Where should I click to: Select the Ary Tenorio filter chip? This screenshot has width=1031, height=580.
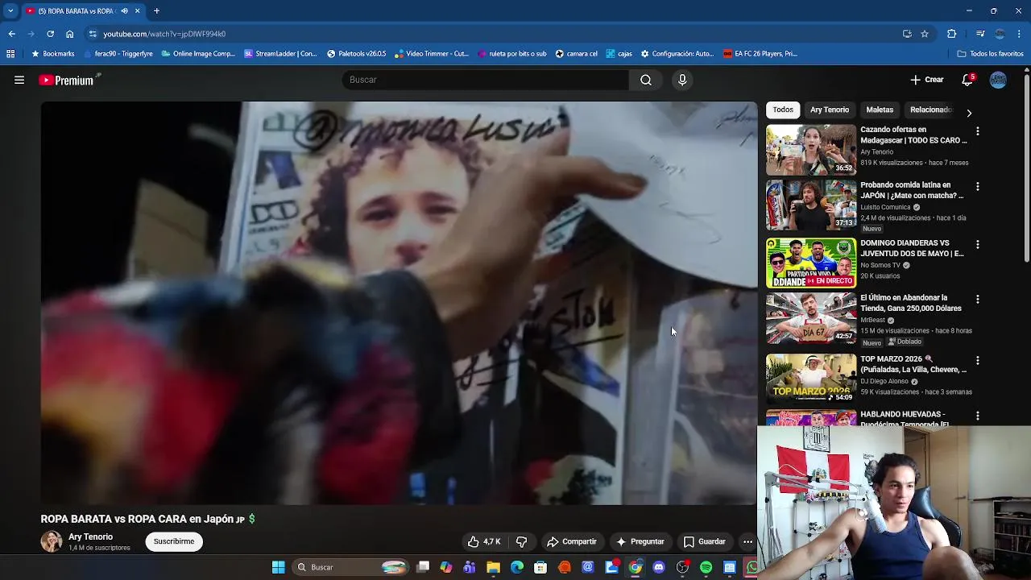coord(830,110)
